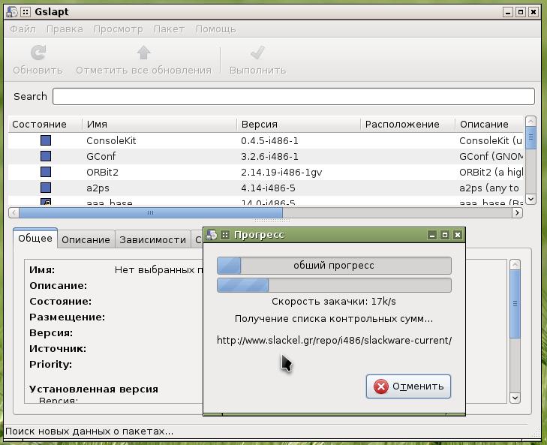547x445 pixels.
Task: Maximize the Прогресс dialog
Action: click(x=445, y=235)
